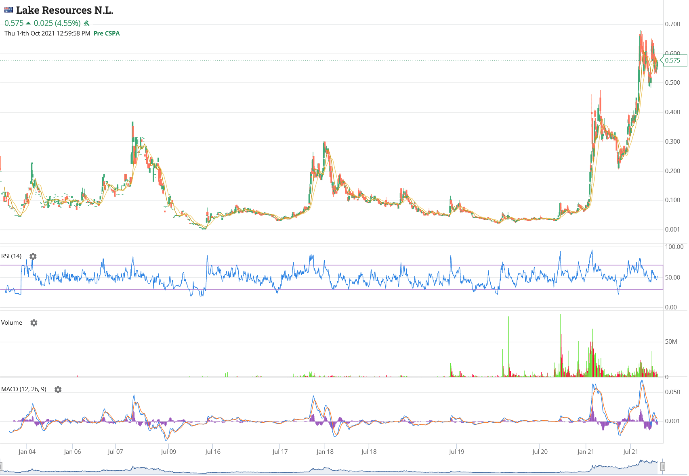The image size is (689, 476).
Task: Click the Jan 04 date axis label
Action: [27, 452]
